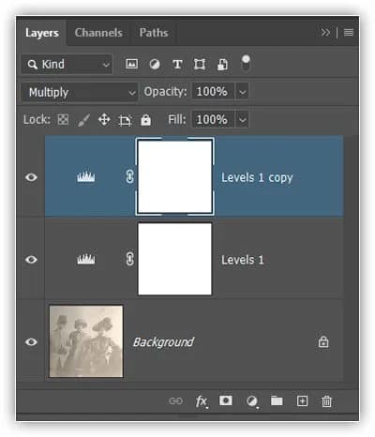This screenshot has height=437, width=375.
Task: Expand the Opacity slider dropdown arrow
Action: tap(243, 92)
